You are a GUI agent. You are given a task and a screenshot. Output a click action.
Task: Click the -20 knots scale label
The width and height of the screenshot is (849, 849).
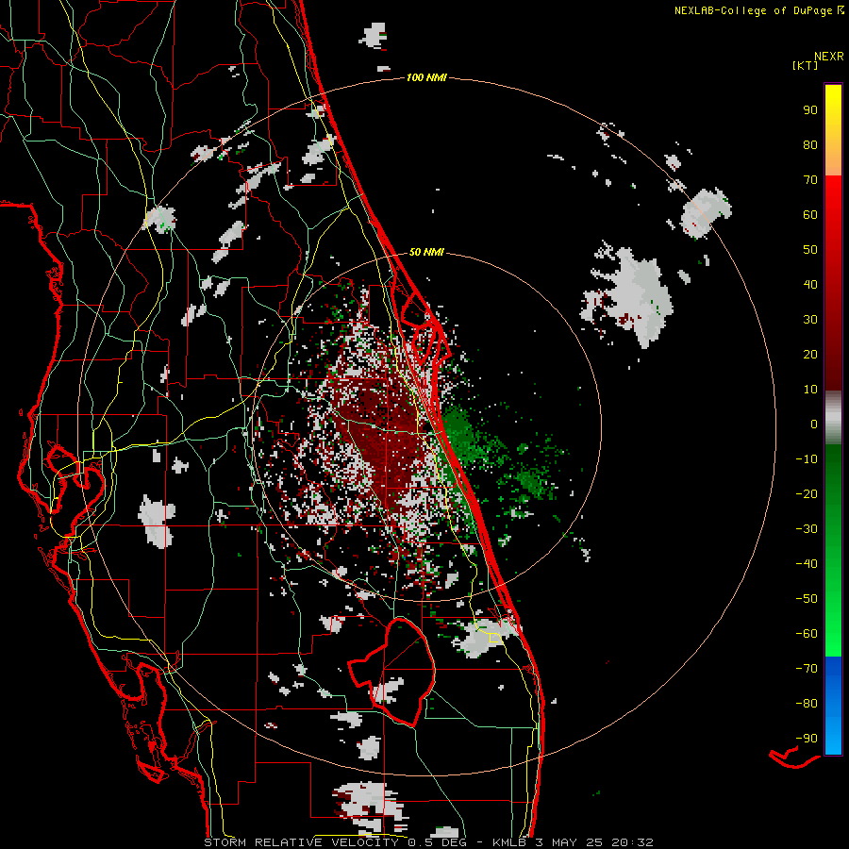[x=807, y=493]
